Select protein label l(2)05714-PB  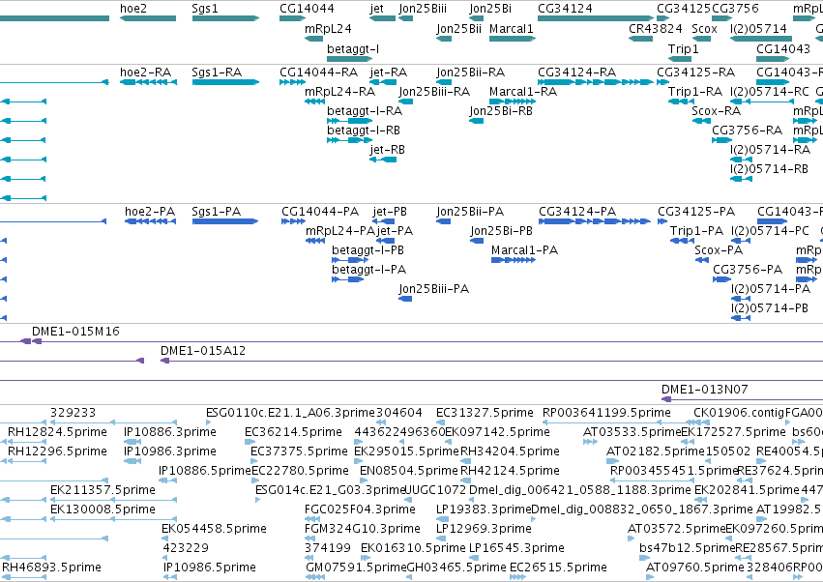770,308
